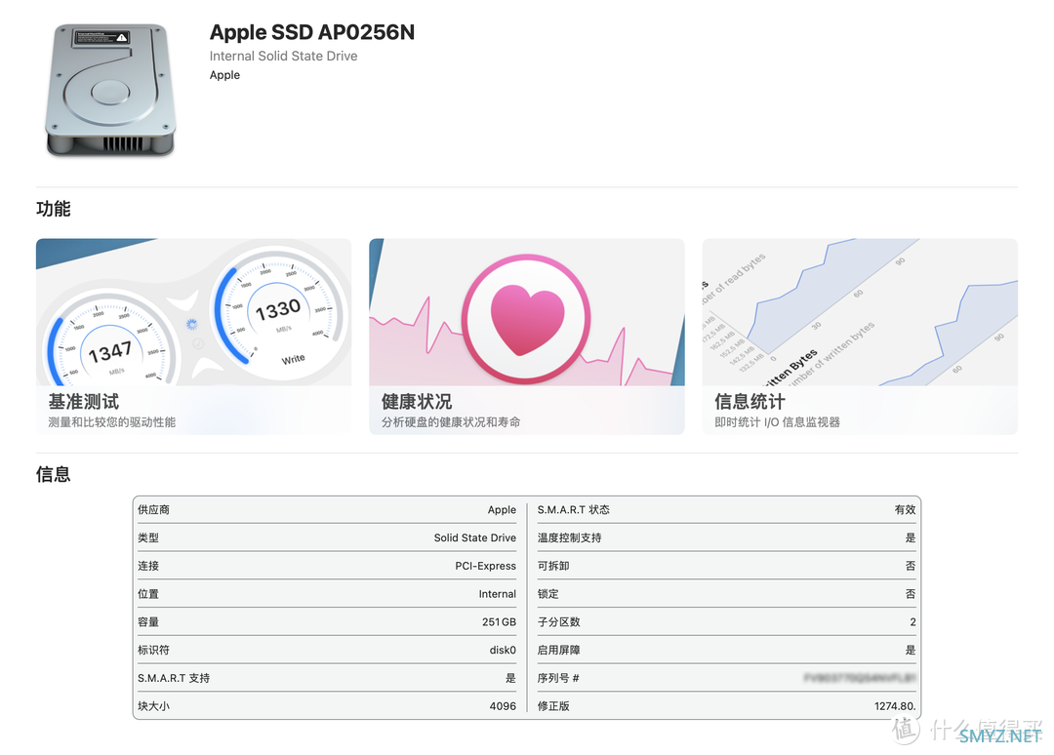Click the vendor name Apple under the subtitle
Viewport: 1054px width, 755px height.
224,75
